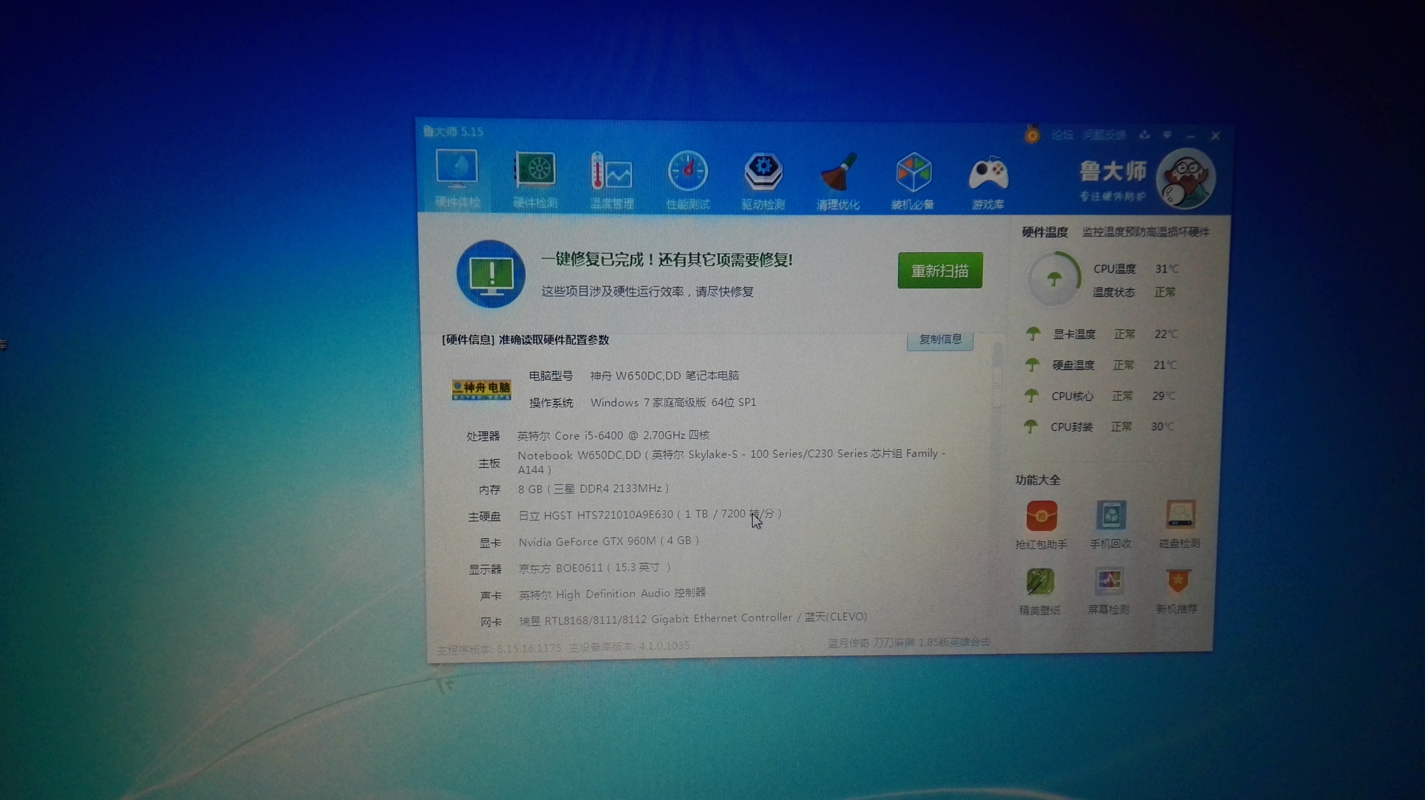Launch 屏幕检测 screen test tool

coord(1108,590)
